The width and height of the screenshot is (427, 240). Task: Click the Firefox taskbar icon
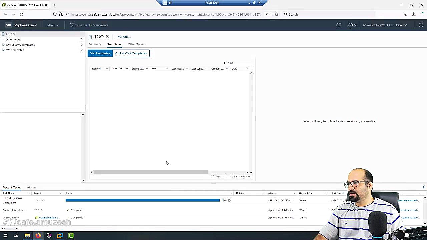(x=38, y=236)
